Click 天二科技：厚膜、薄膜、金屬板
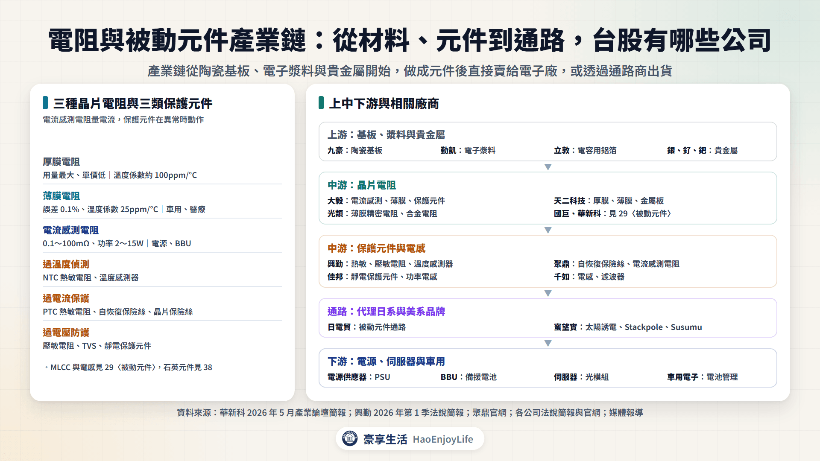The height and width of the screenshot is (461, 820). pos(609,201)
